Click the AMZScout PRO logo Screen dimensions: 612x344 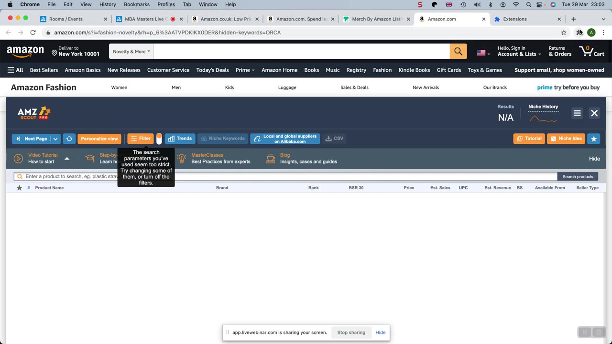point(33,113)
